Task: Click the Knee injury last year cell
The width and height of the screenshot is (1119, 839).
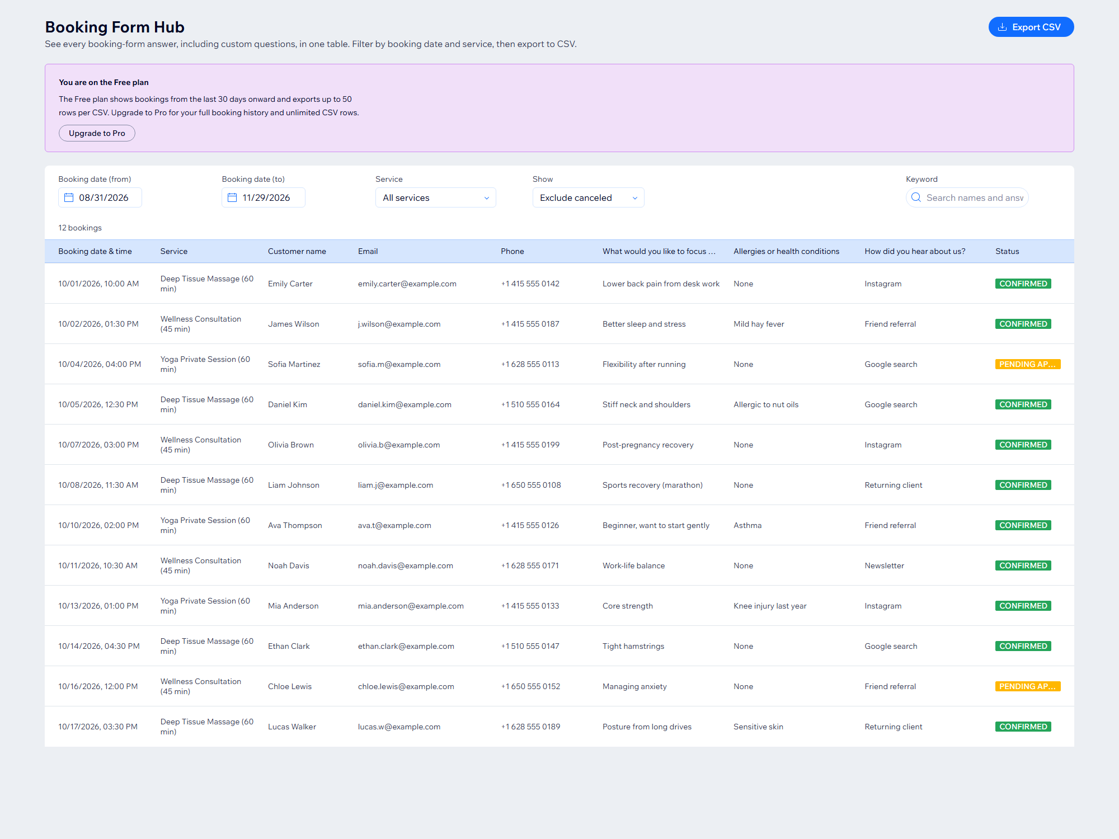Action: [x=770, y=606]
